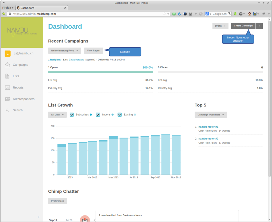
Task: Open the Campaign Open Rate dropdown
Action: pos(211,115)
